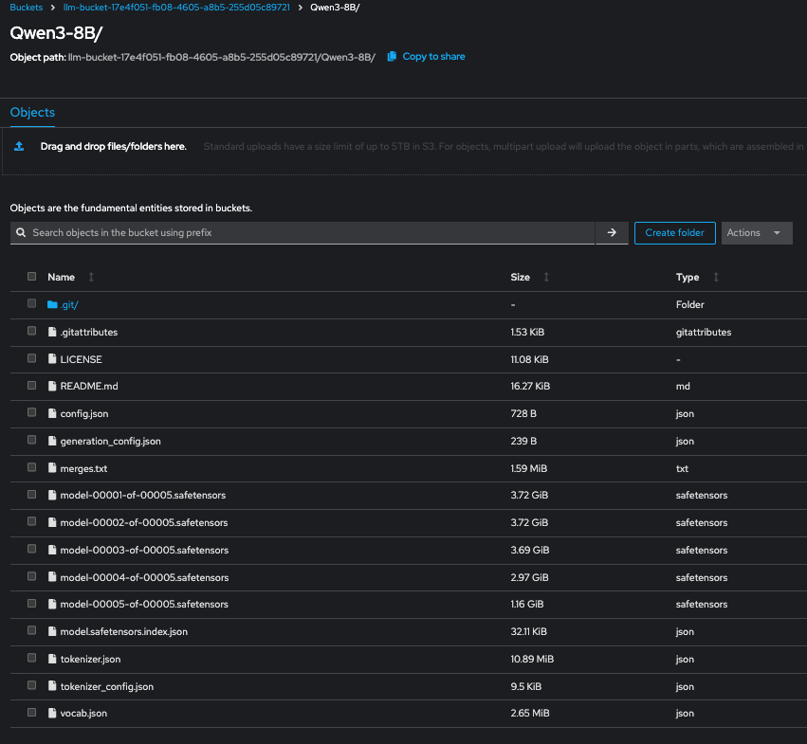Viewport: 807px width, 744px height.
Task: Click the Create folder button
Action: pos(674,233)
